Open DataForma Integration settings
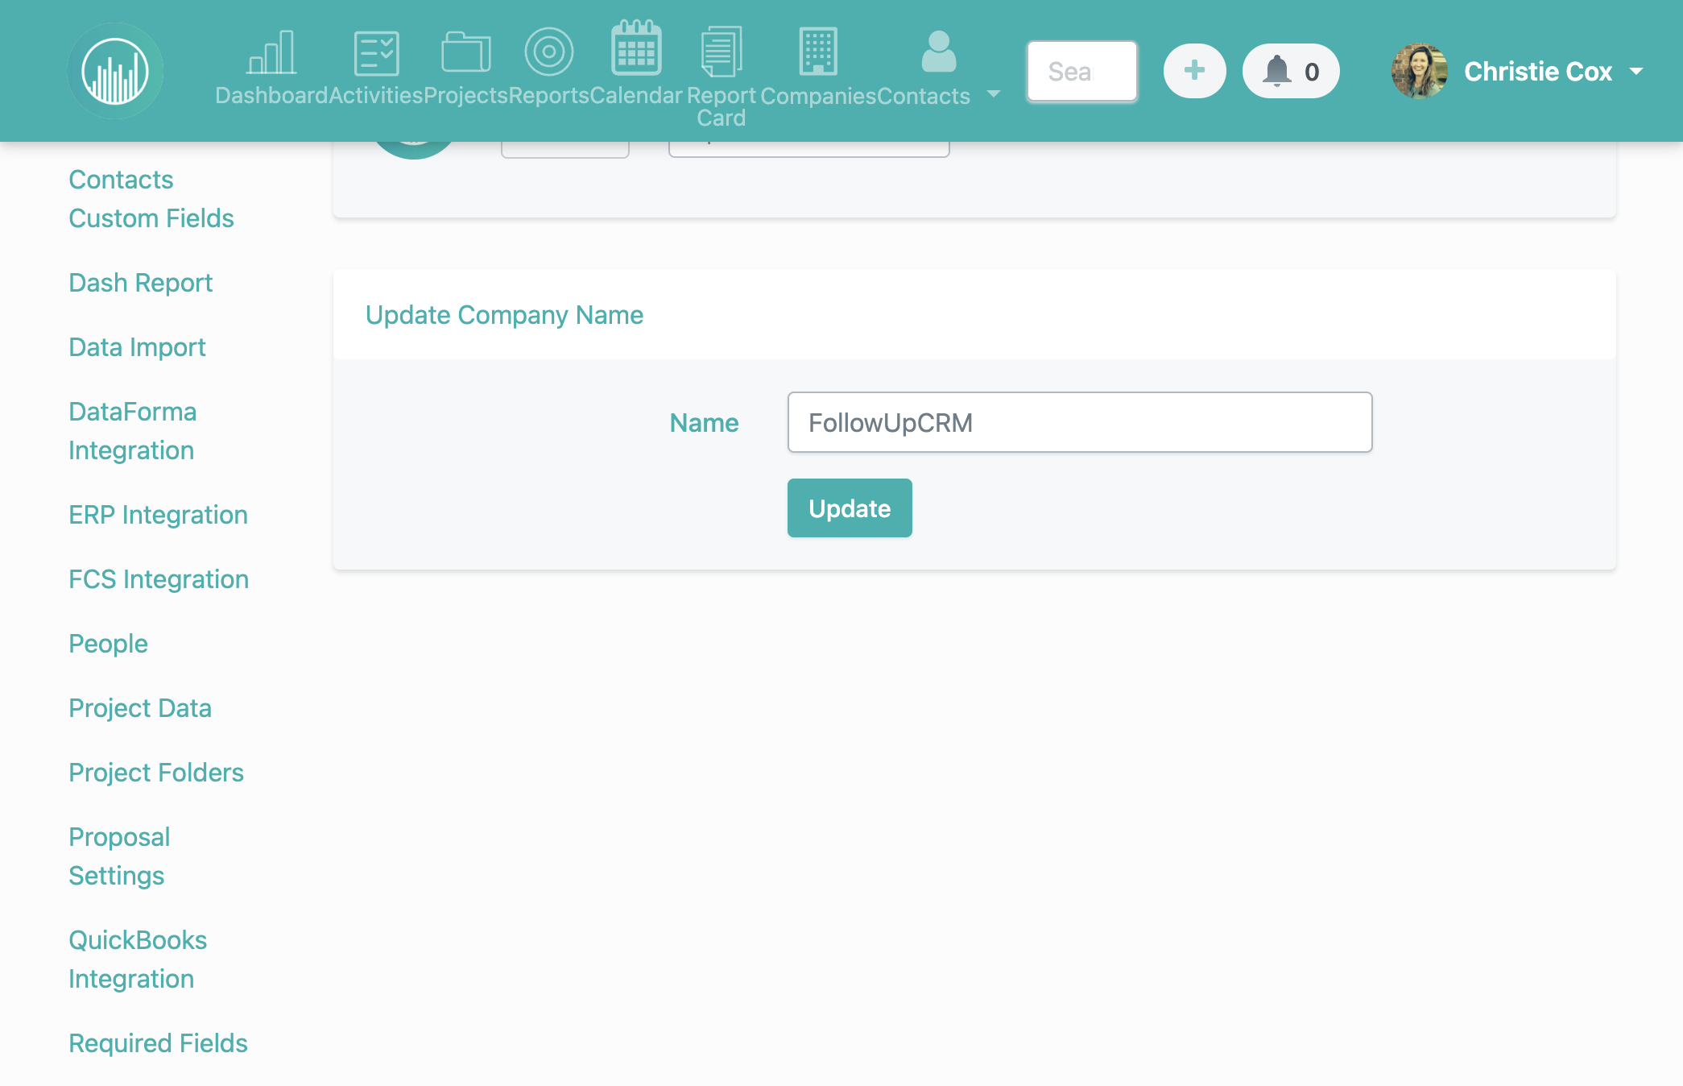This screenshot has height=1086, width=1683. coord(132,431)
